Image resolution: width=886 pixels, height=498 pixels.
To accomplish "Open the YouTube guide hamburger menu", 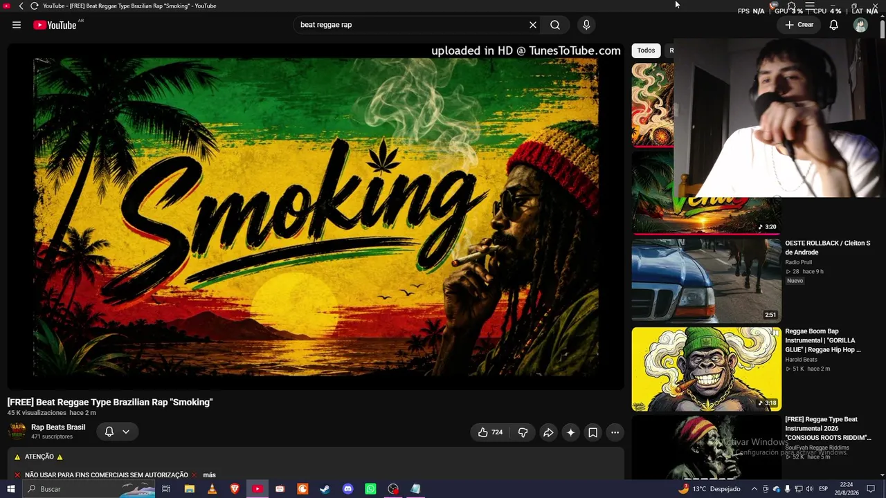I will [x=17, y=25].
